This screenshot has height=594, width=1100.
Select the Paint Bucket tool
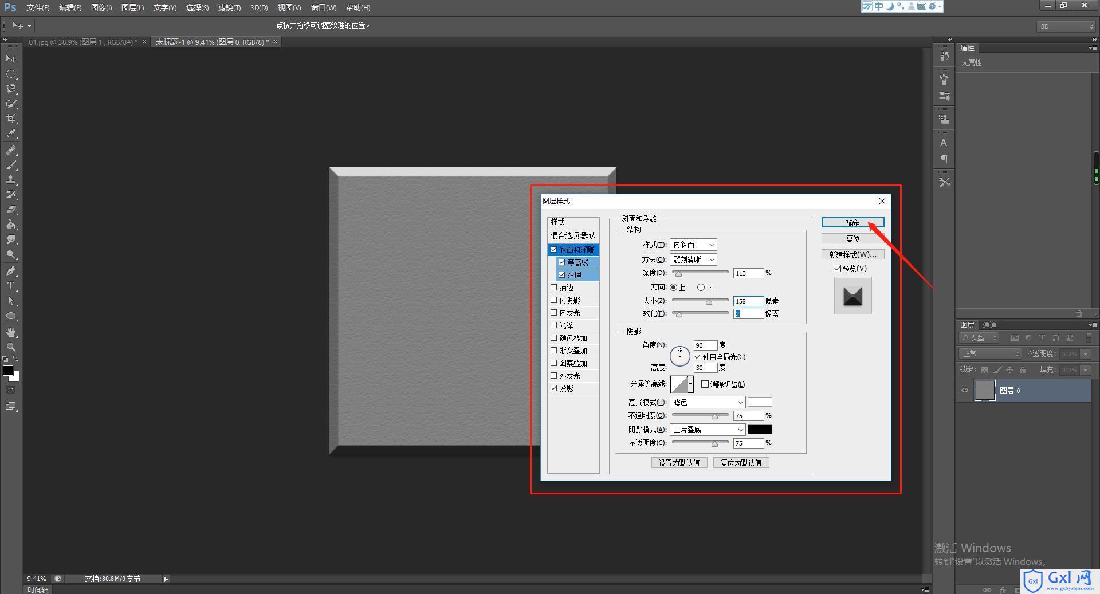tap(11, 225)
